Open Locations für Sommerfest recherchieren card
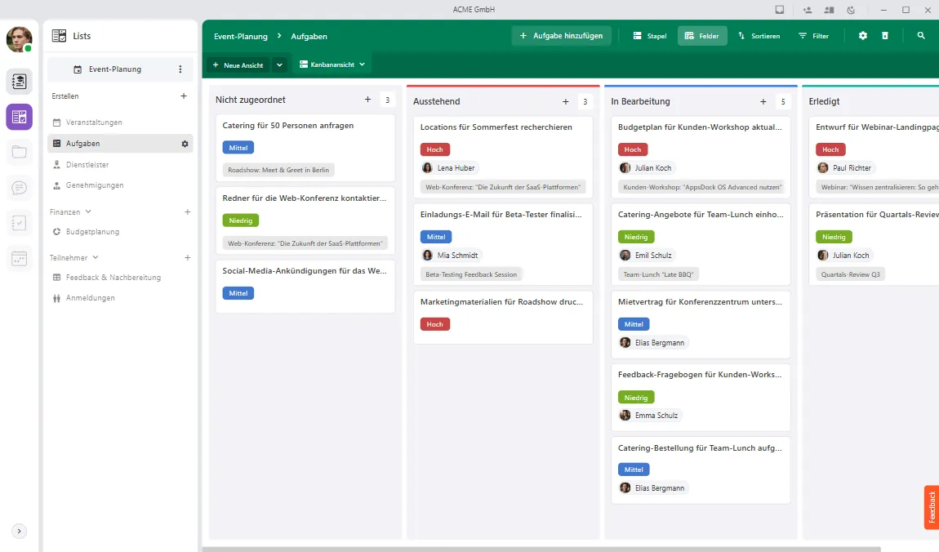The width and height of the screenshot is (939, 552). click(503, 157)
